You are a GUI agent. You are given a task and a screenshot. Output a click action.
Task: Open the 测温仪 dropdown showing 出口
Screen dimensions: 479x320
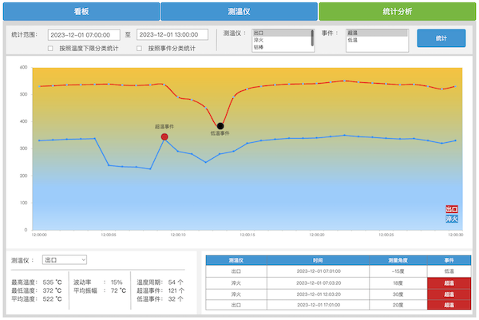pyautogui.click(x=64, y=259)
